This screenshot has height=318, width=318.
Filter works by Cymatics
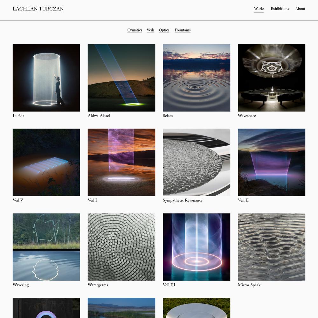135,30
